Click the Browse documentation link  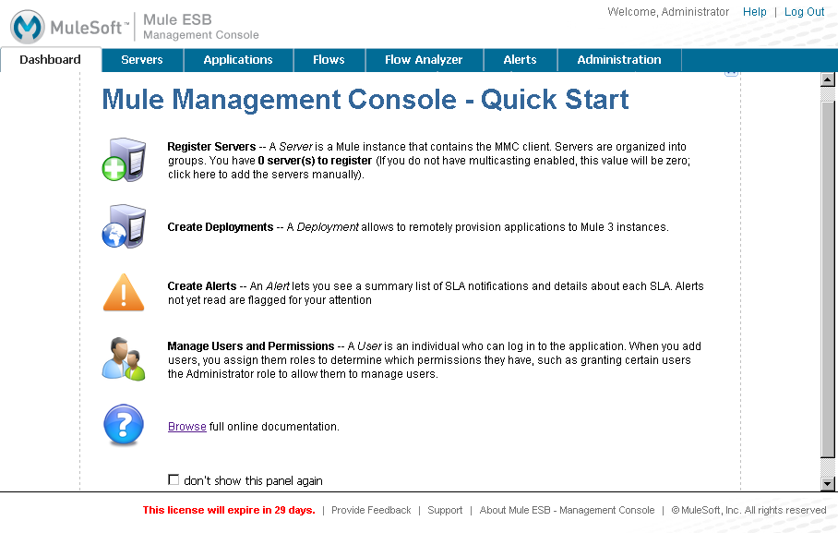point(186,427)
